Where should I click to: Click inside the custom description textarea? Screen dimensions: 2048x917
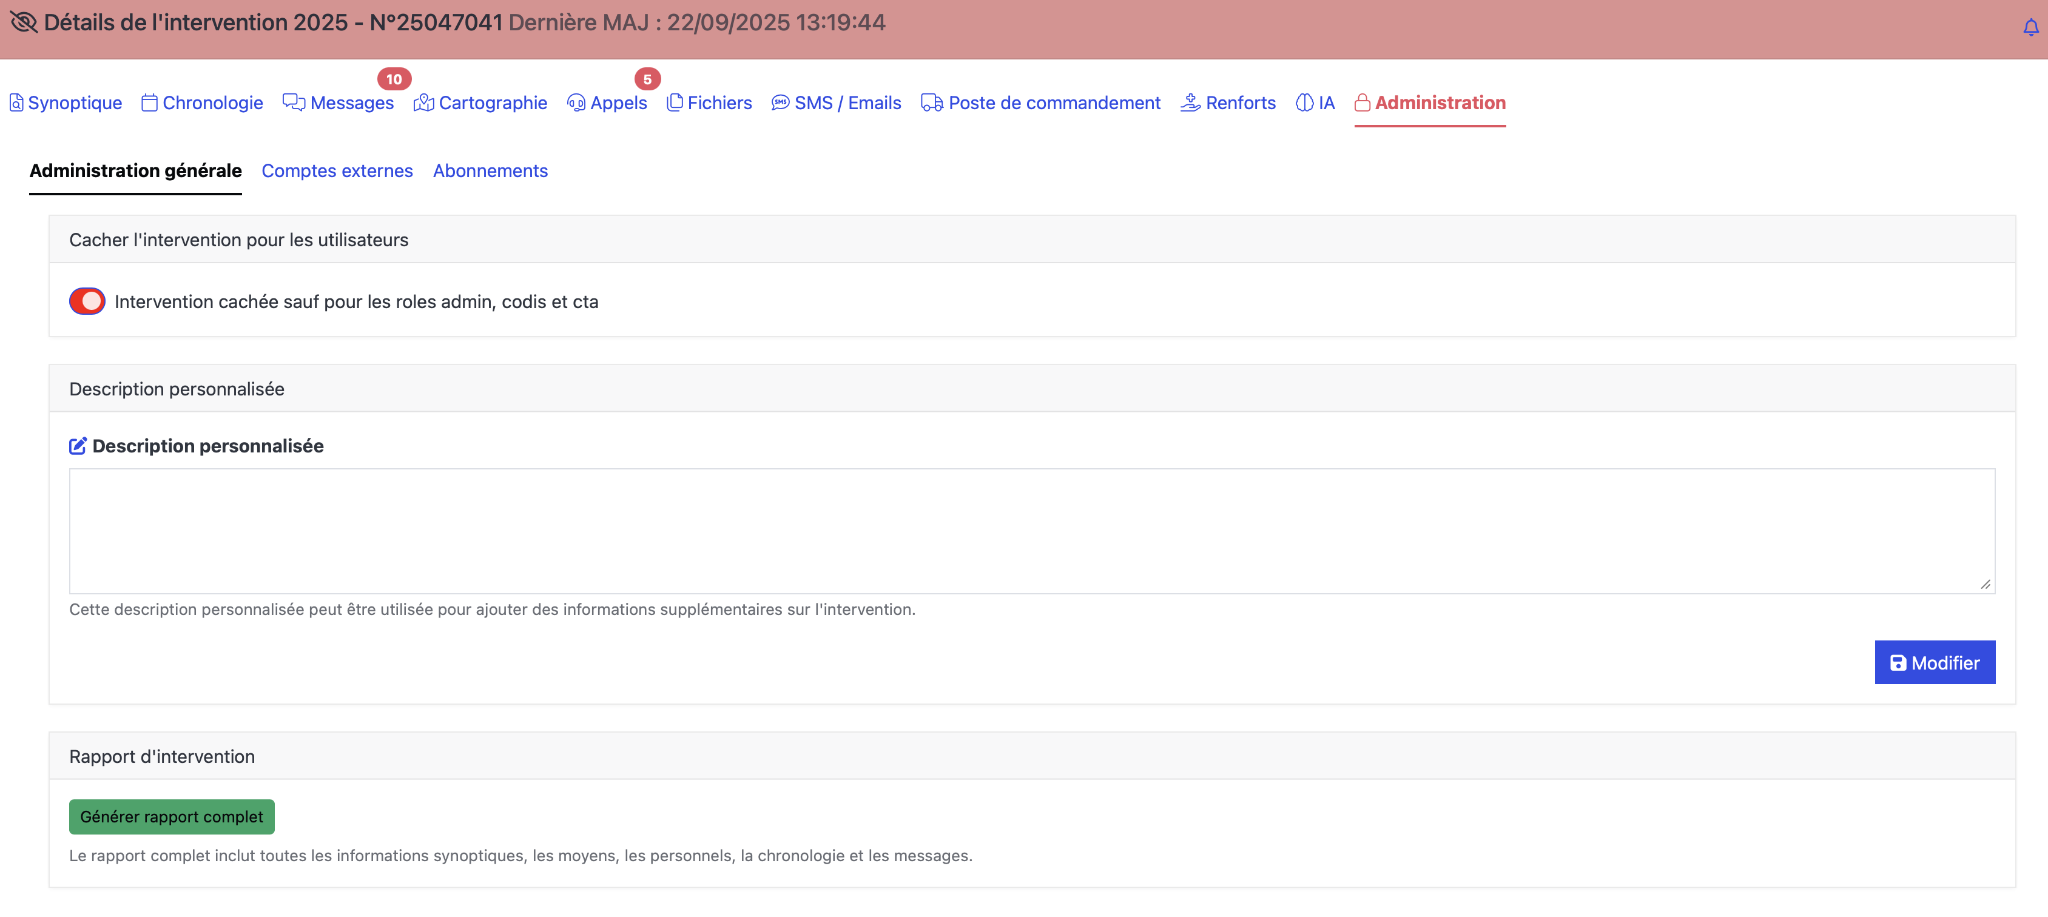[x=1031, y=531]
